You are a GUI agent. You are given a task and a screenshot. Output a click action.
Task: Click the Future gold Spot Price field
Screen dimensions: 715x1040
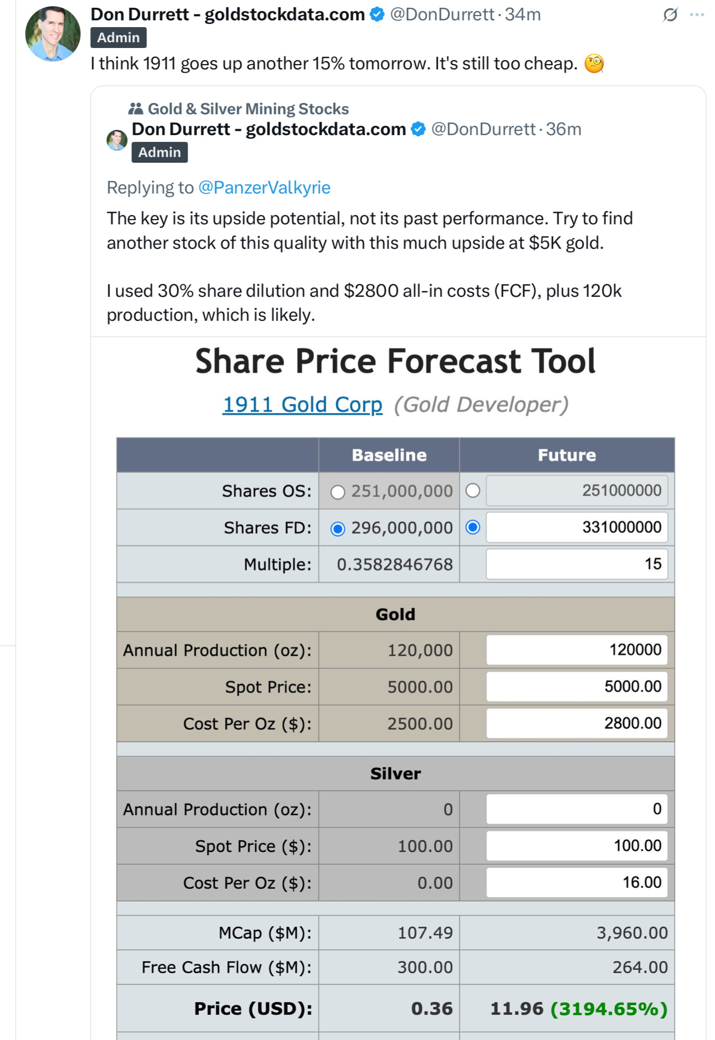(577, 686)
